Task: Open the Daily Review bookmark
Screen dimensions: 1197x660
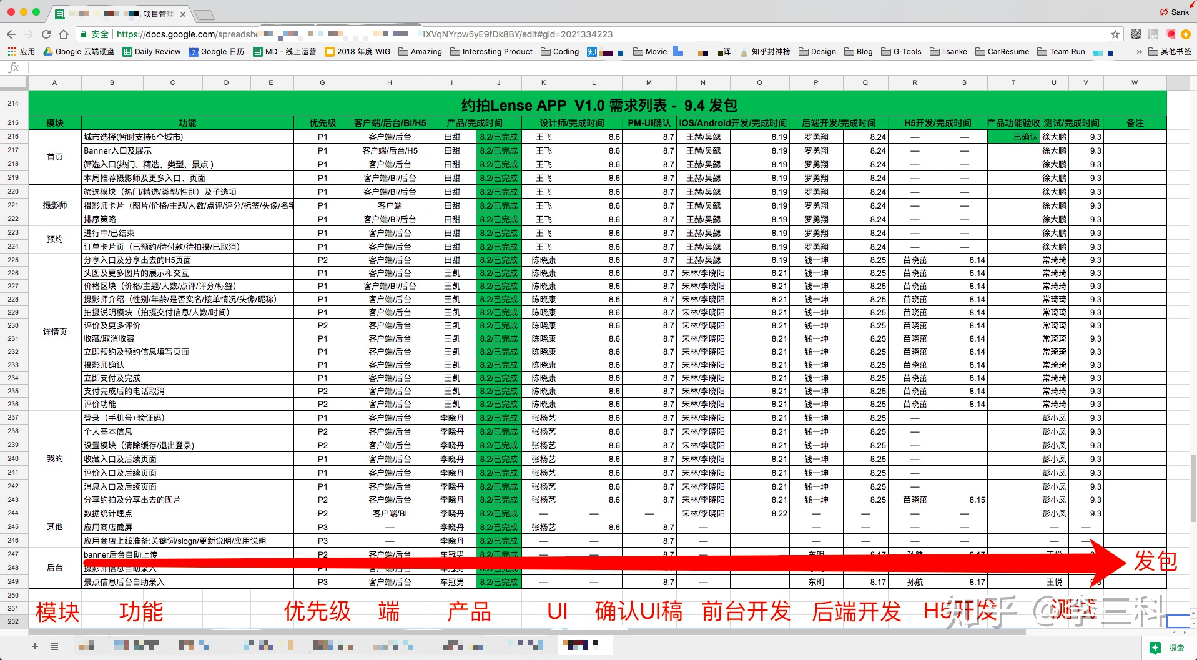Action: point(152,52)
